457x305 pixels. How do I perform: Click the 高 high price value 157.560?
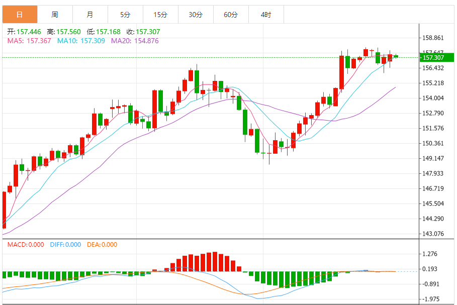coord(69,32)
